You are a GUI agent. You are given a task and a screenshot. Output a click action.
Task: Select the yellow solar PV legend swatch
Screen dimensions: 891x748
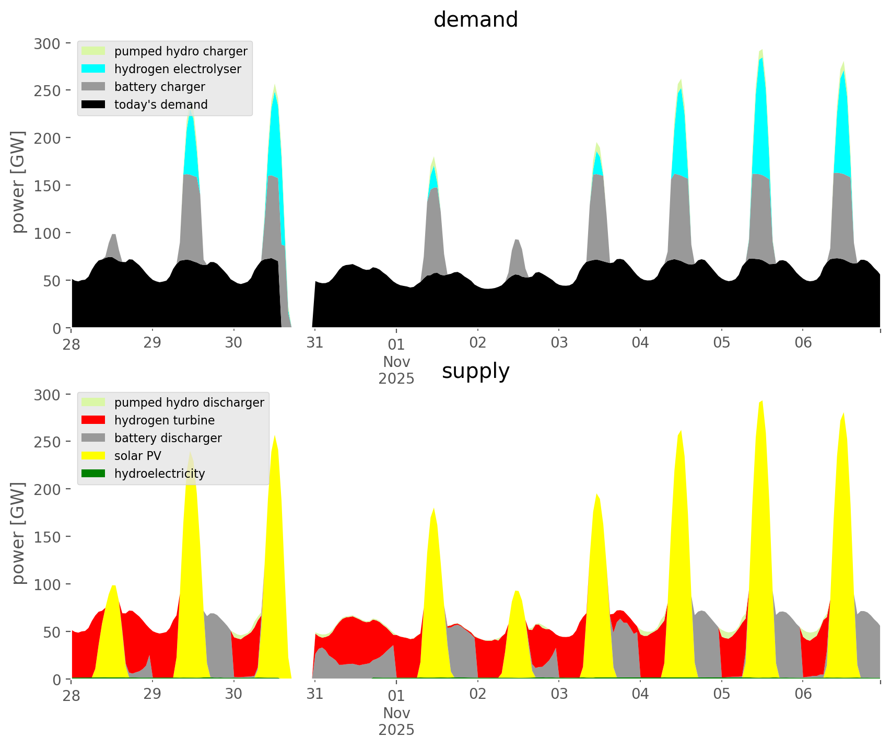coord(93,456)
